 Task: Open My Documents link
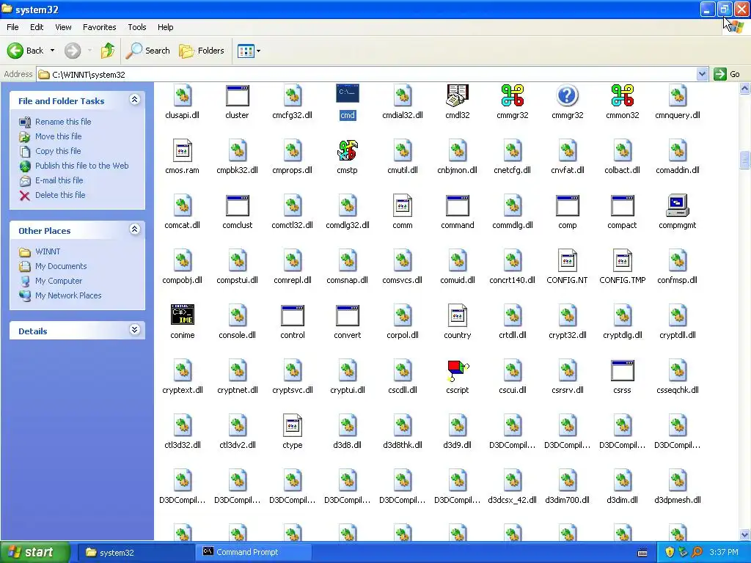click(61, 266)
